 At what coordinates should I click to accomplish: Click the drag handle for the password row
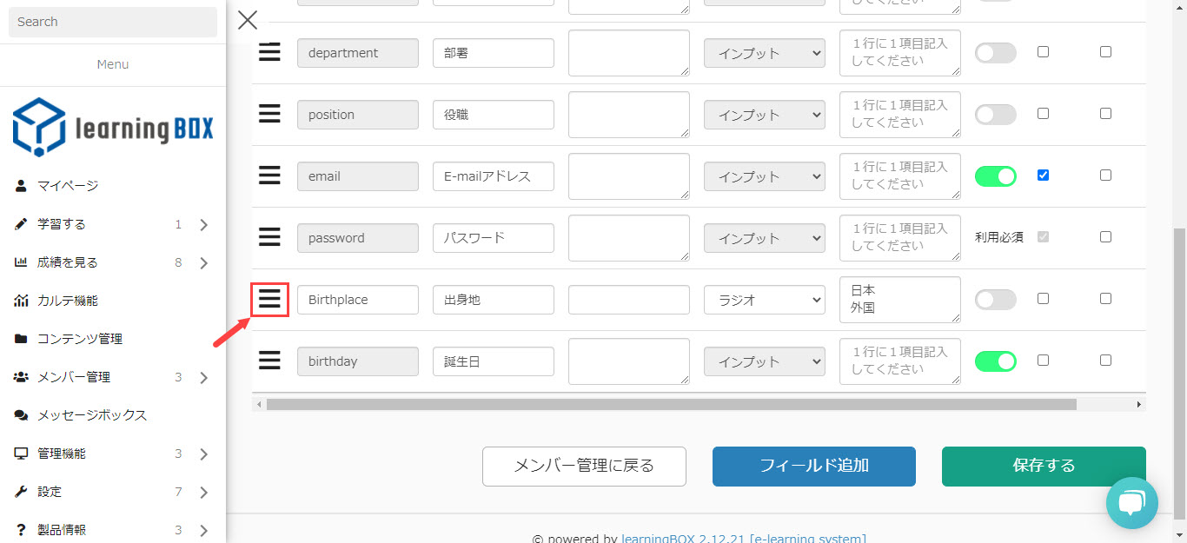(x=270, y=238)
